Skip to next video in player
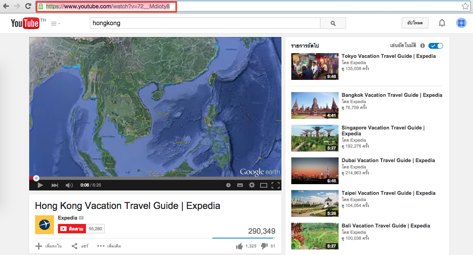 pos(55,185)
